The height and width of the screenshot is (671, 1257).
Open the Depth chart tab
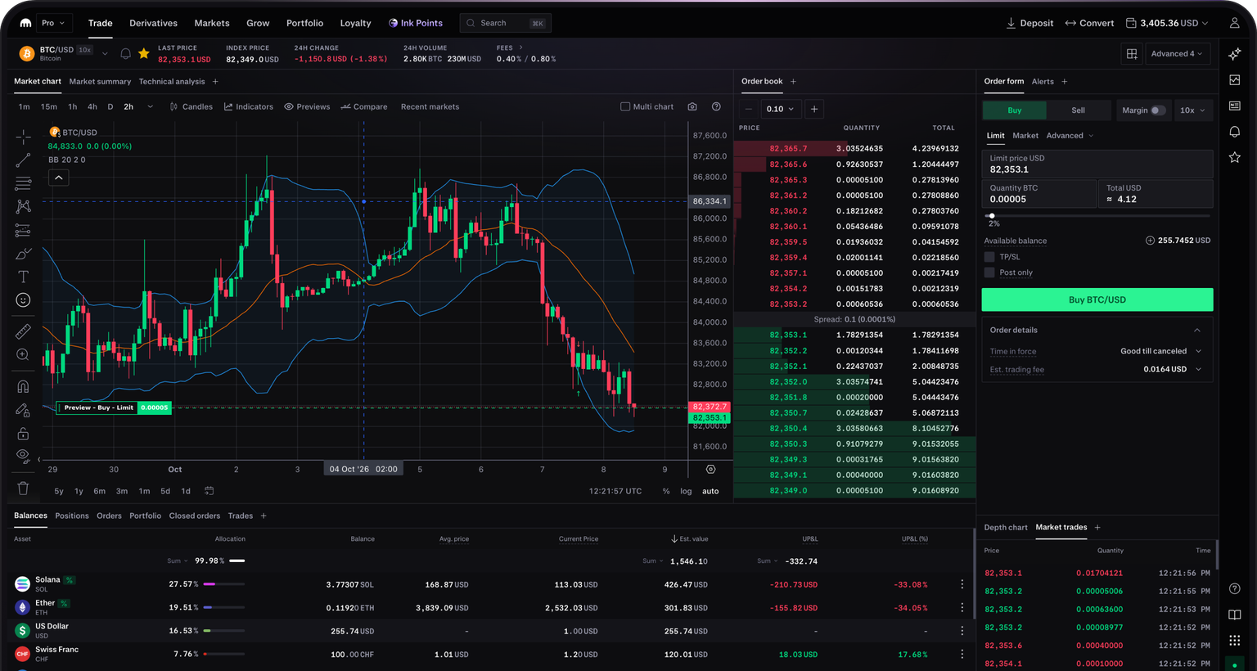[1006, 528]
